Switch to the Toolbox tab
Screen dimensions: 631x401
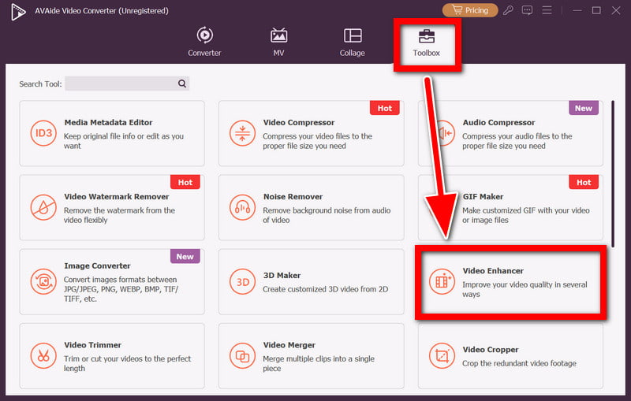[x=426, y=43]
